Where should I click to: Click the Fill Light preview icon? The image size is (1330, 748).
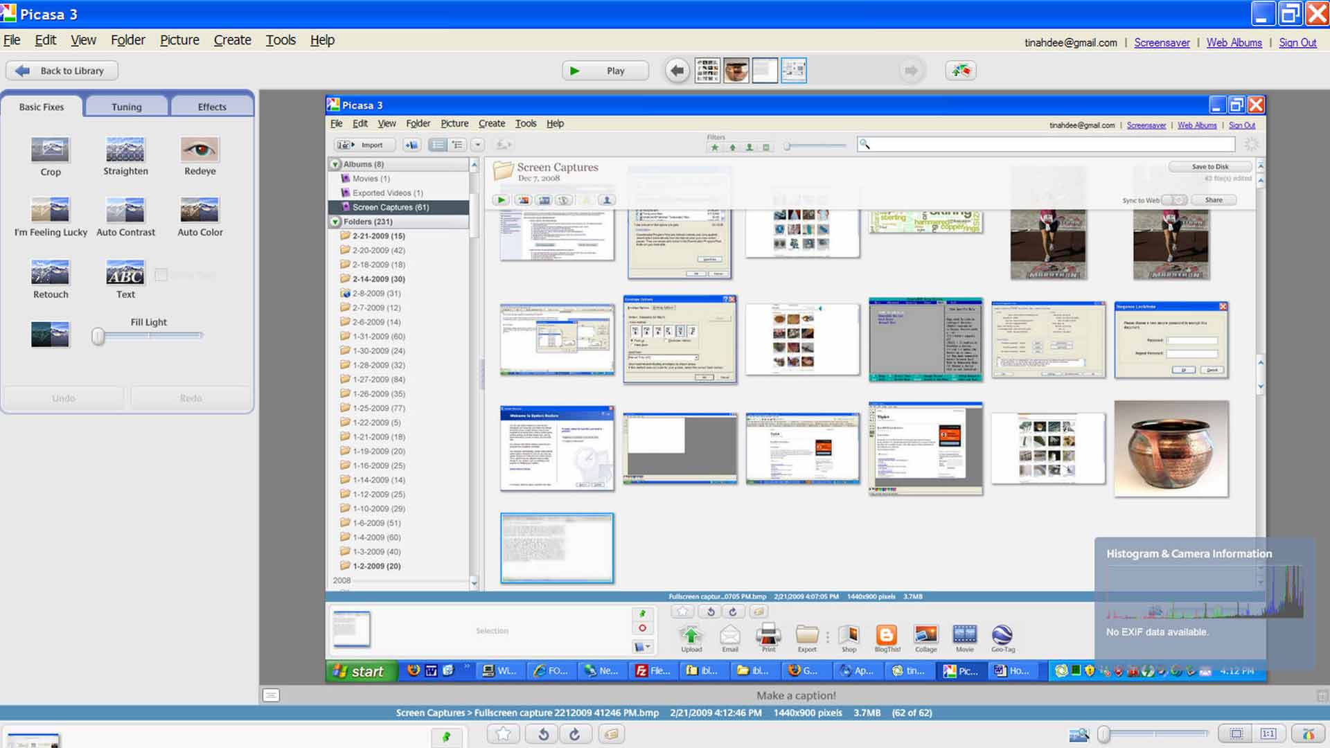[50, 335]
